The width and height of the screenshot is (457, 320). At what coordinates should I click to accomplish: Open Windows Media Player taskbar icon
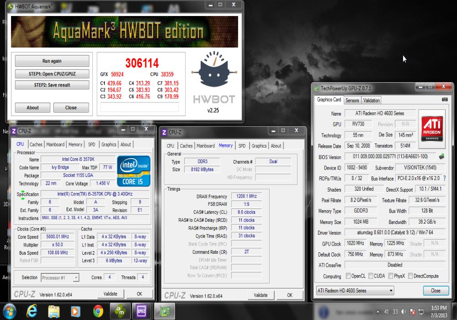click(x=75, y=311)
